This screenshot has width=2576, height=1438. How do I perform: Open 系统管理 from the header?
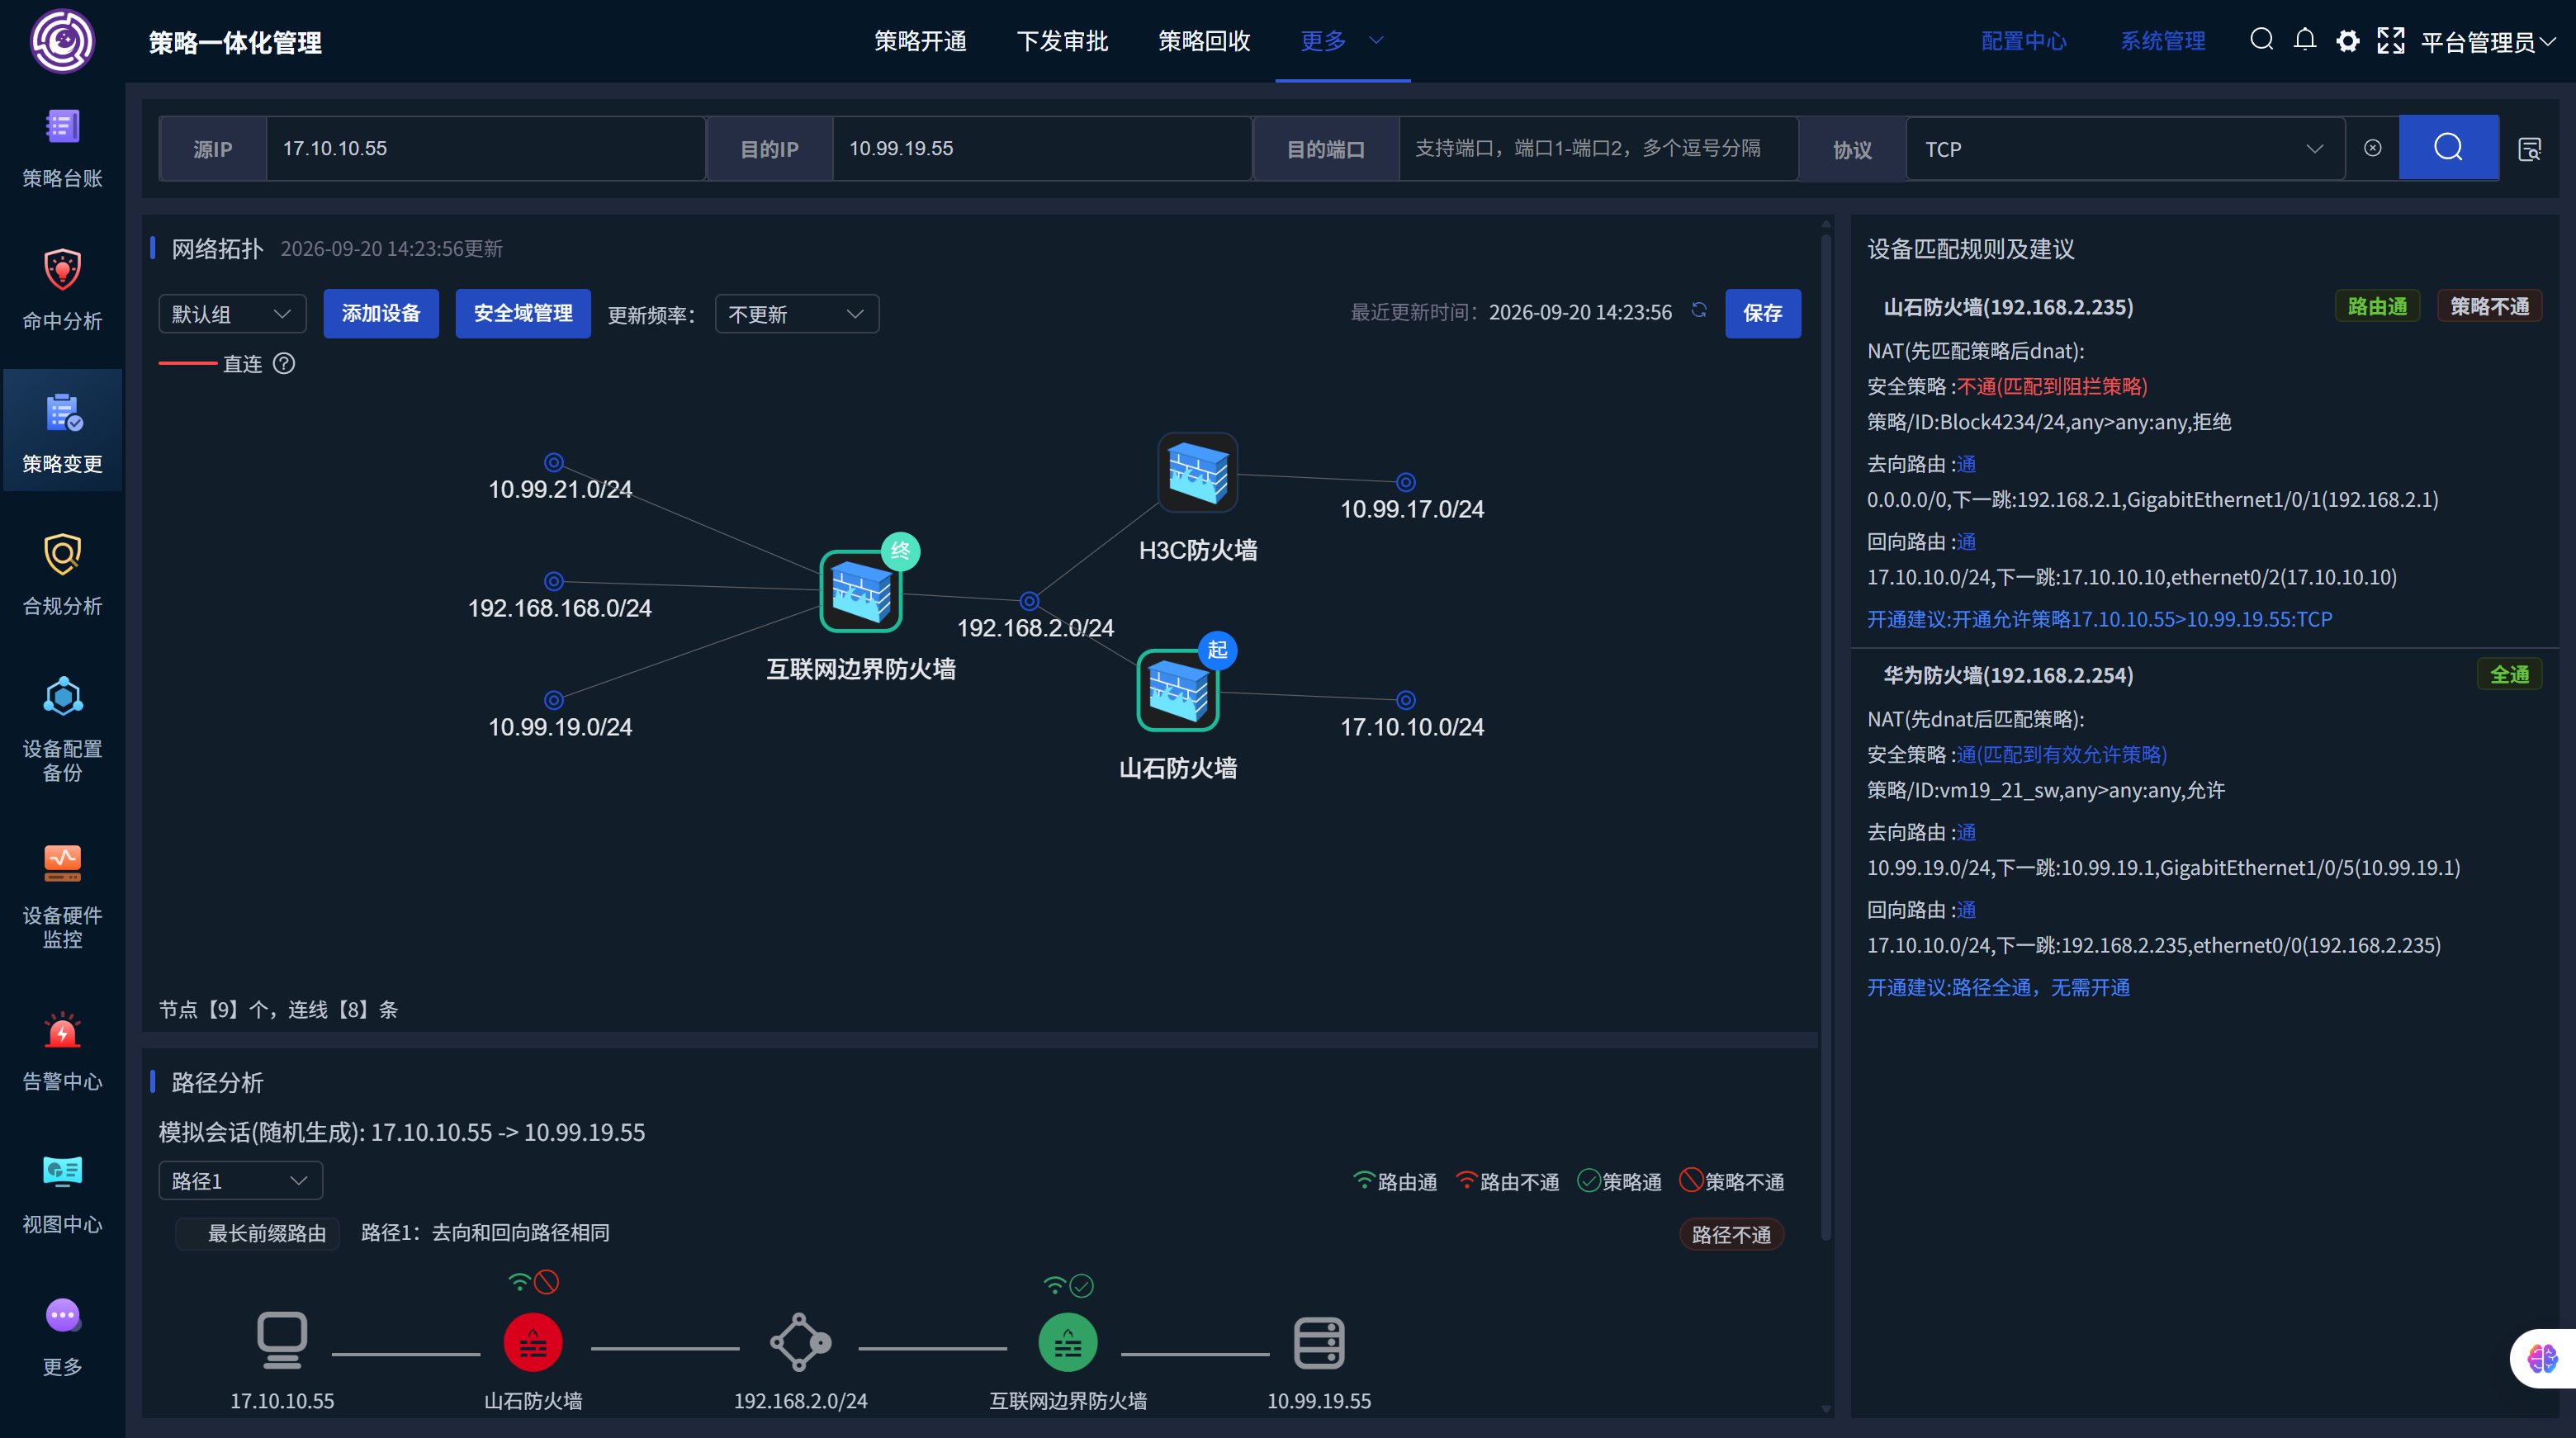pos(2163,41)
